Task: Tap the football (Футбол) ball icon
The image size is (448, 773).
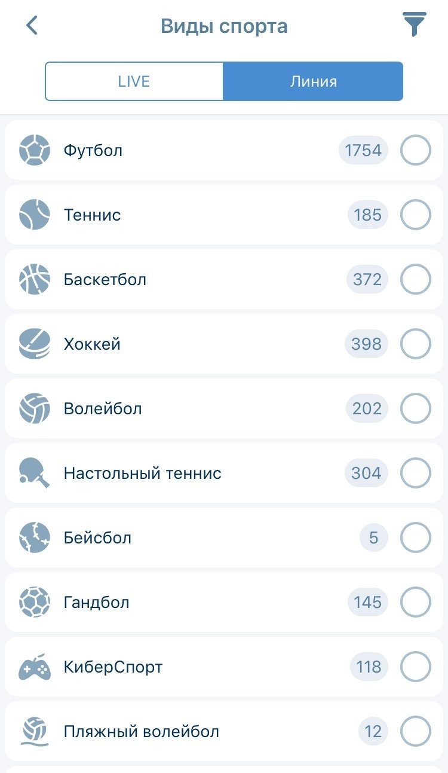Action: click(x=34, y=150)
